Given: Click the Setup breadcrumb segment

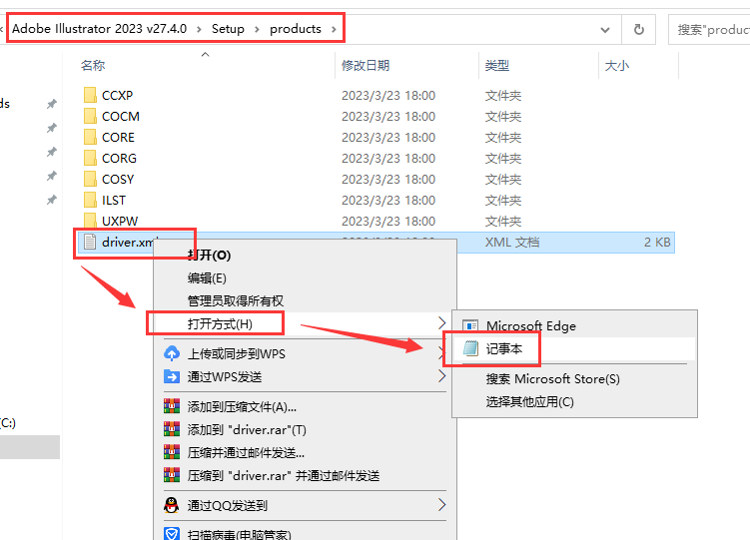Looking at the screenshot, I should (228, 29).
